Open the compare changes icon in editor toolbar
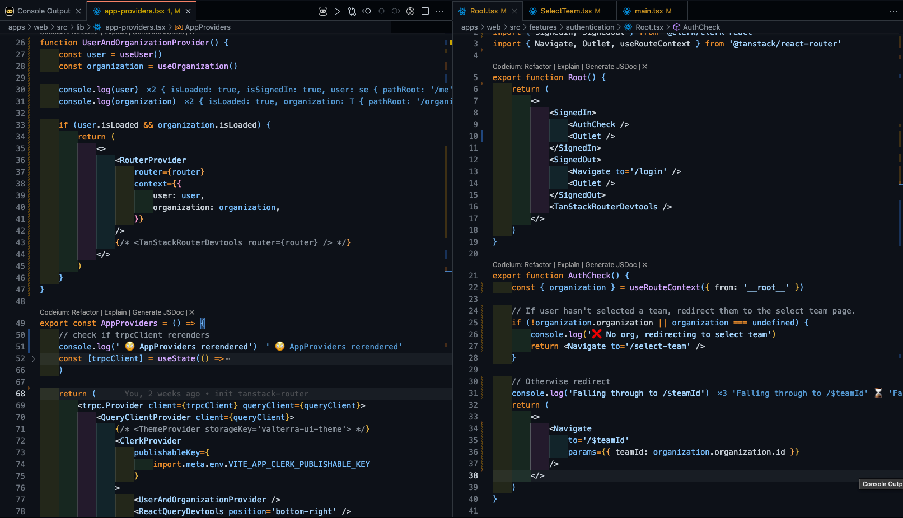This screenshot has height=518, width=903. point(352,11)
